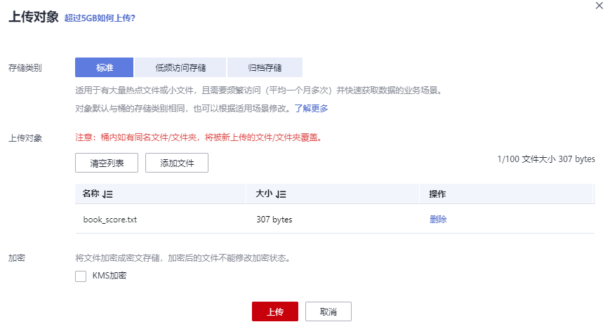Delete book_score.txt using 删除

coord(438,220)
